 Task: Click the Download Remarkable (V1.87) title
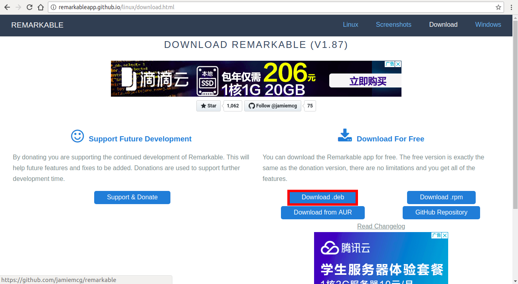pos(256,45)
